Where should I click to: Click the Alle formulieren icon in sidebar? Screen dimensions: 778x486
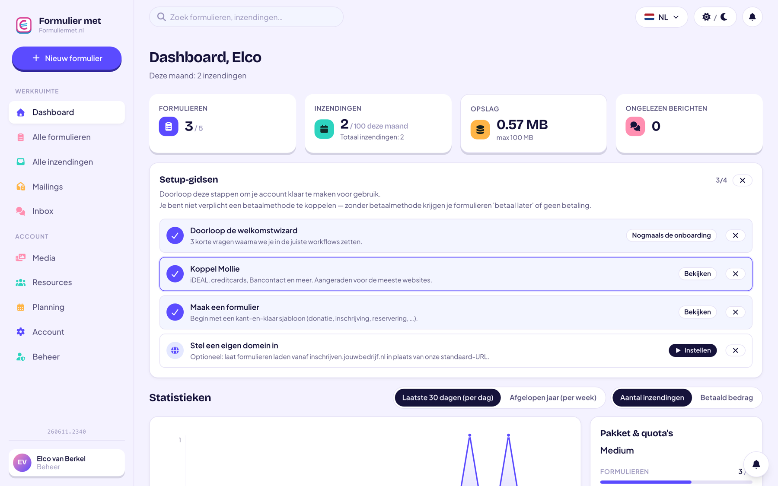[20, 137]
